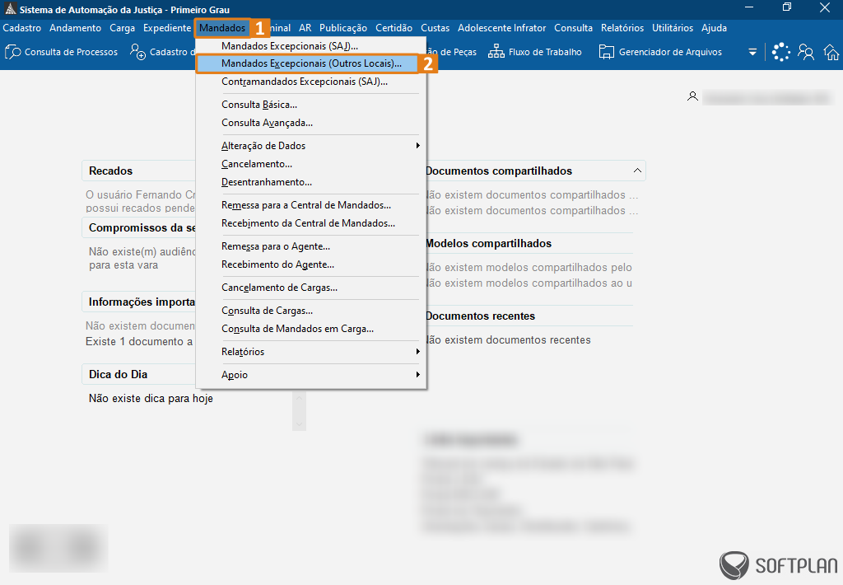Click 'Não existem documentos recentes' text
Viewport: 843px width, 585px height.
(508, 339)
